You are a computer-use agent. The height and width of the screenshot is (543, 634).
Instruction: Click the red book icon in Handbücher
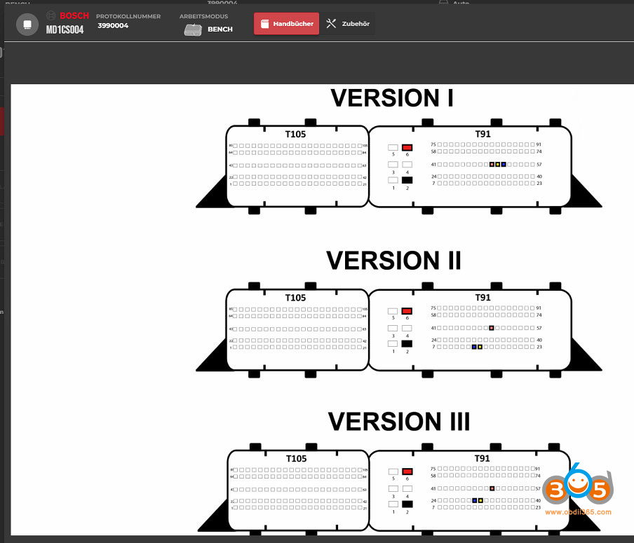264,24
